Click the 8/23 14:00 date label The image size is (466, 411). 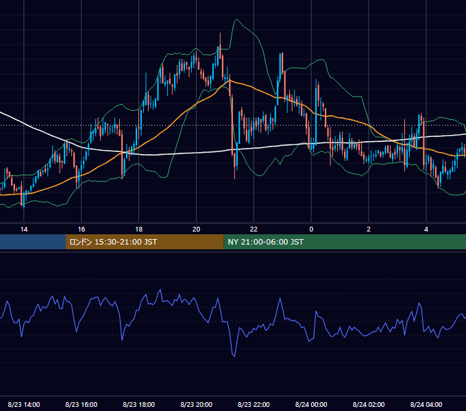click(x=24, y=404)
